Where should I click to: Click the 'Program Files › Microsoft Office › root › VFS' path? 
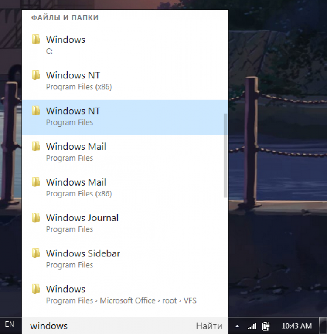[x=121, y=300]
